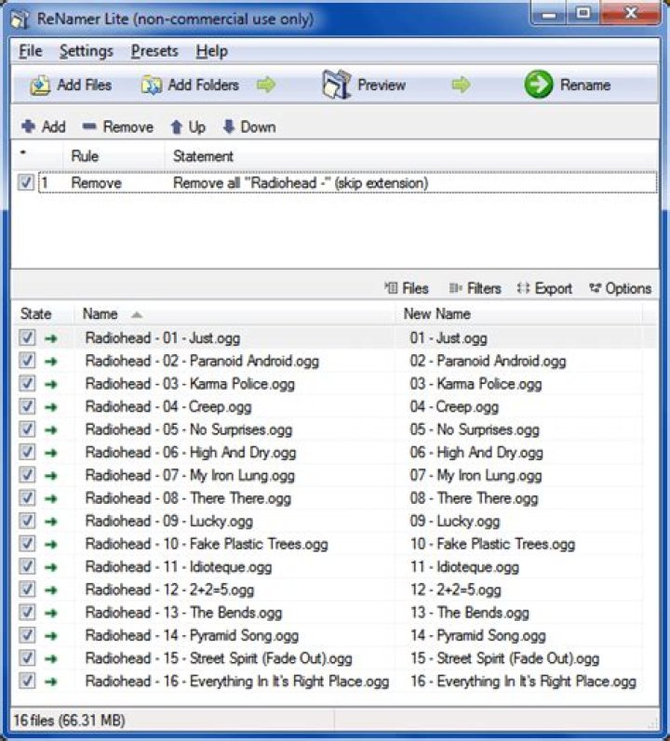This screenshot has height=741, width=670.
Task: Click the minus icon to Remove rule
Action: (89, 126)
